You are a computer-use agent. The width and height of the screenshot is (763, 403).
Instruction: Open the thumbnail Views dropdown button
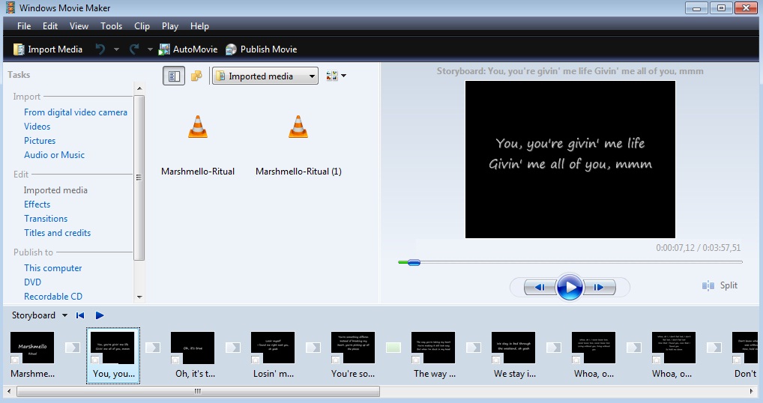click(337, 76)
